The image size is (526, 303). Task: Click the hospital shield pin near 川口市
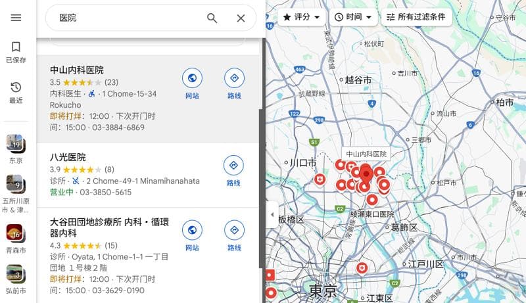(320, 179)
